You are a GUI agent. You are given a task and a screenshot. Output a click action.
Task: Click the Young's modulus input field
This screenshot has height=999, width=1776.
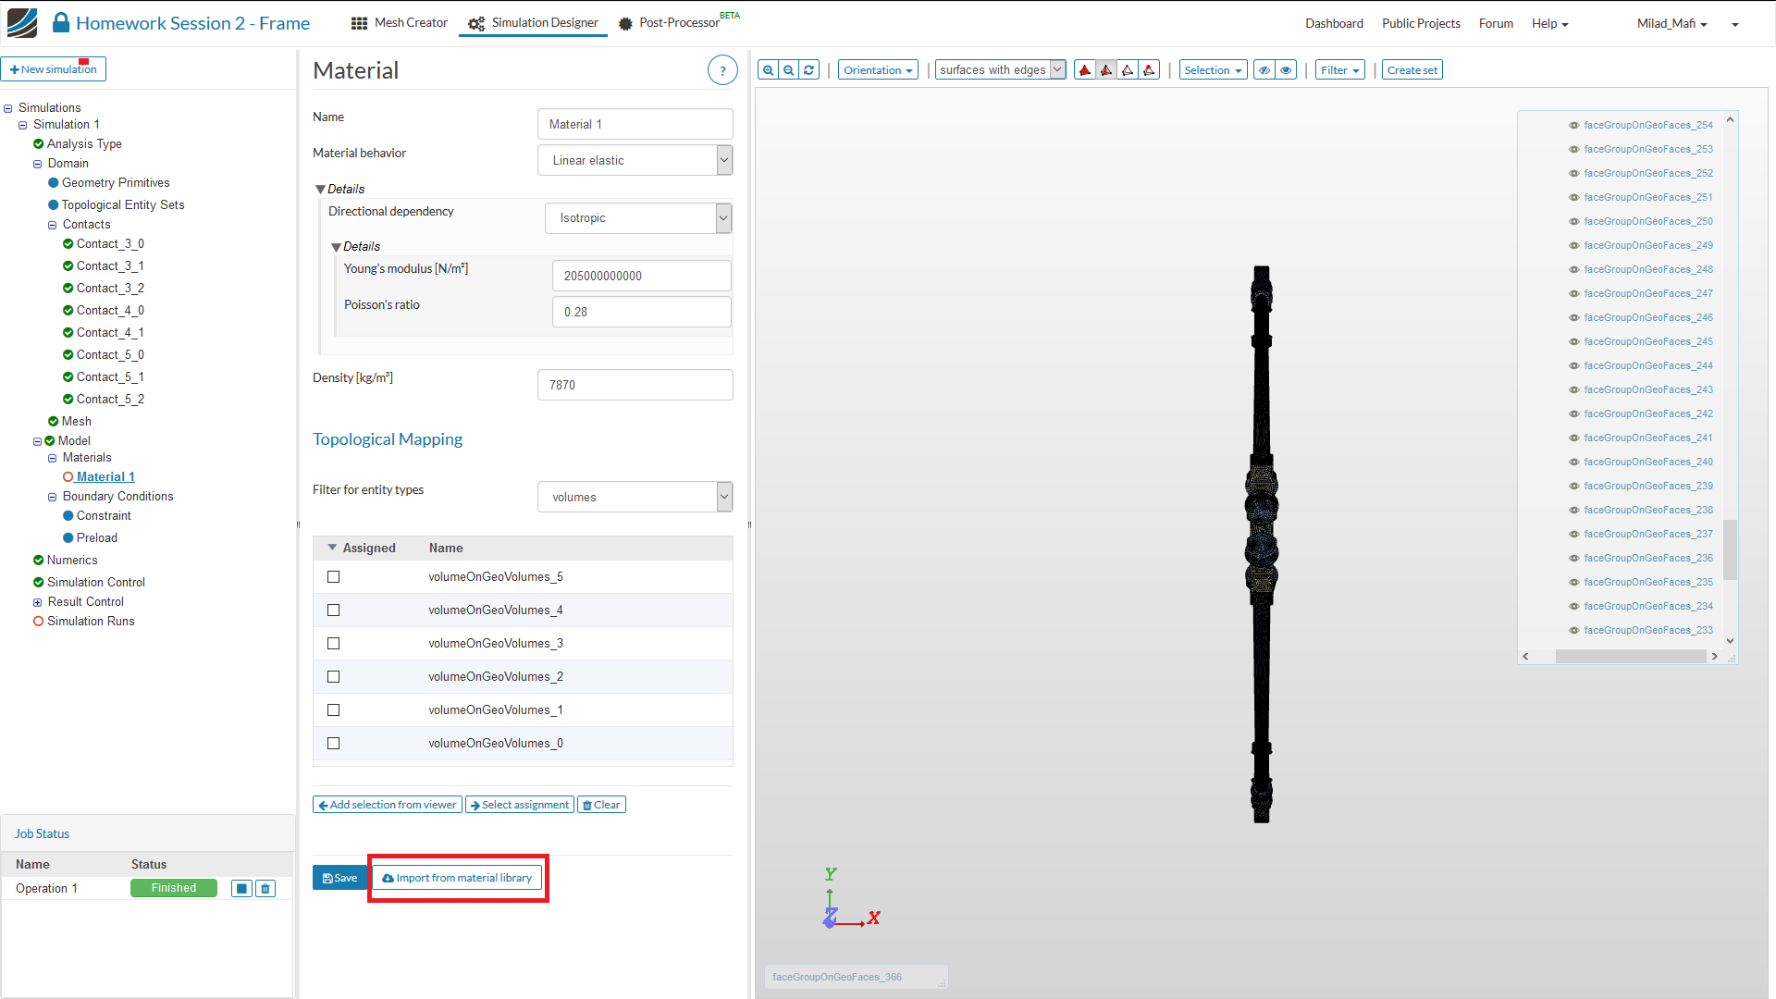click(x=641, y=276)
